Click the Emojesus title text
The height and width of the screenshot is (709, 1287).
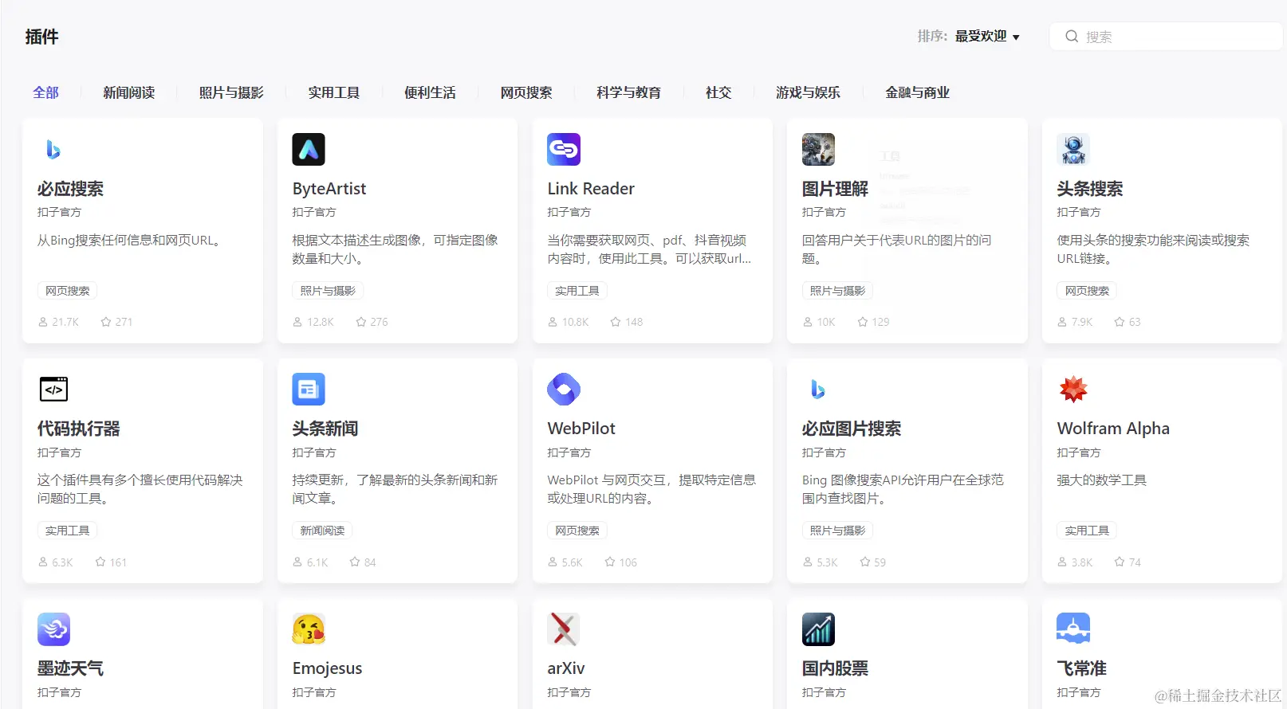(x=327, y=668)
